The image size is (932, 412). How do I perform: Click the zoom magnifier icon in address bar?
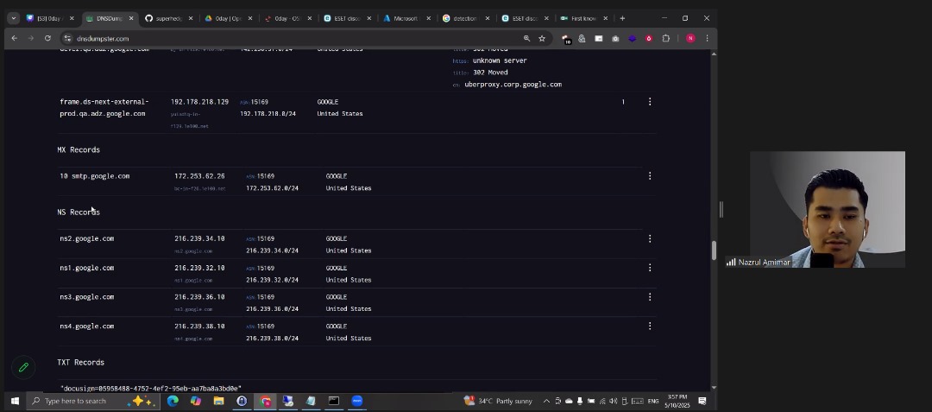[526, 38]
